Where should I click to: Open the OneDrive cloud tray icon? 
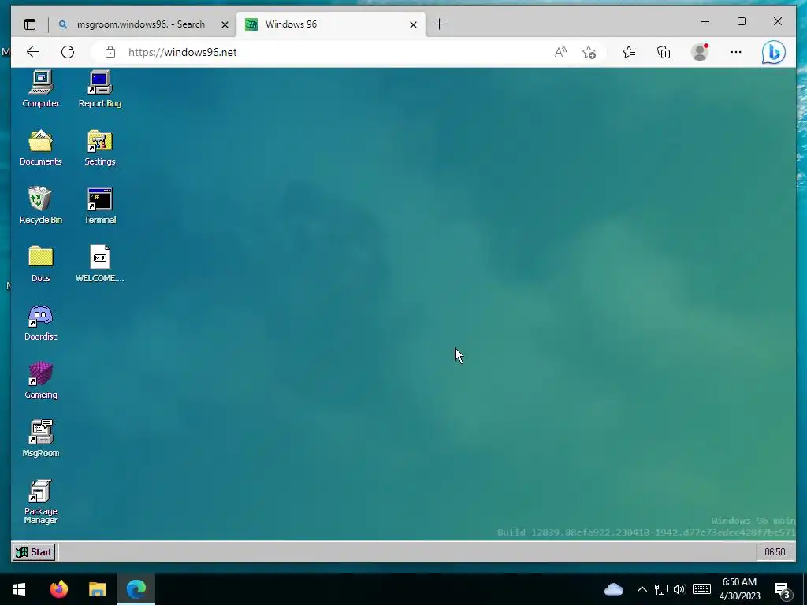tap(613, 589)
